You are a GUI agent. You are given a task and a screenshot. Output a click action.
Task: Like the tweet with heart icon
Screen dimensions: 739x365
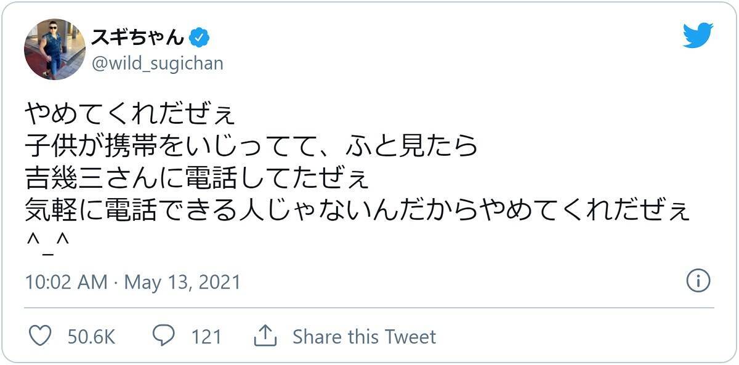[41, 336]
